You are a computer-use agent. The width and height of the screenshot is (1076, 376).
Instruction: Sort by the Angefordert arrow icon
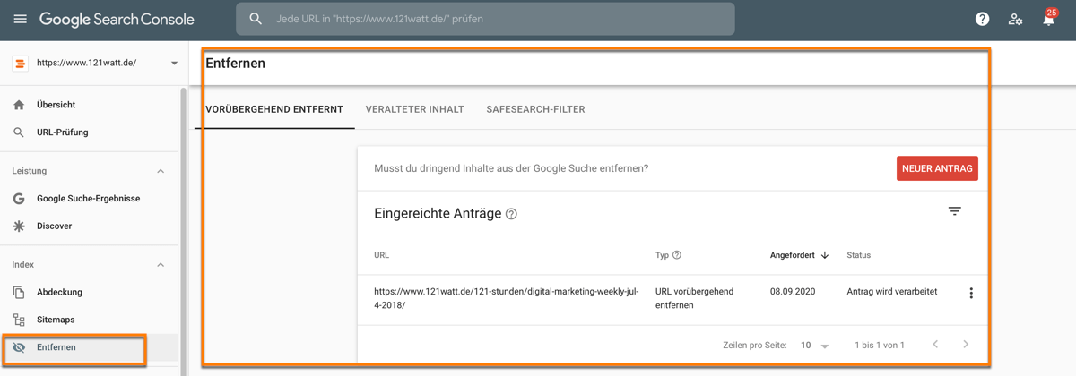825,255
